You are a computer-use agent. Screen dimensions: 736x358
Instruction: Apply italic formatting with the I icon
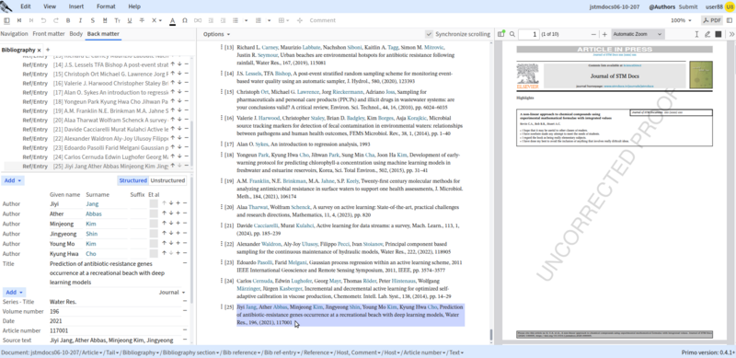point(80,20)
